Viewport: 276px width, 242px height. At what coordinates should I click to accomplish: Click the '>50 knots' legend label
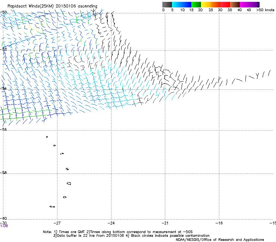pos(265,10)
